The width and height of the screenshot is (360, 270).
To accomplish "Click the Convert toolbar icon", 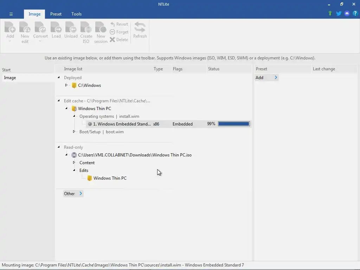I will (40, 27).
